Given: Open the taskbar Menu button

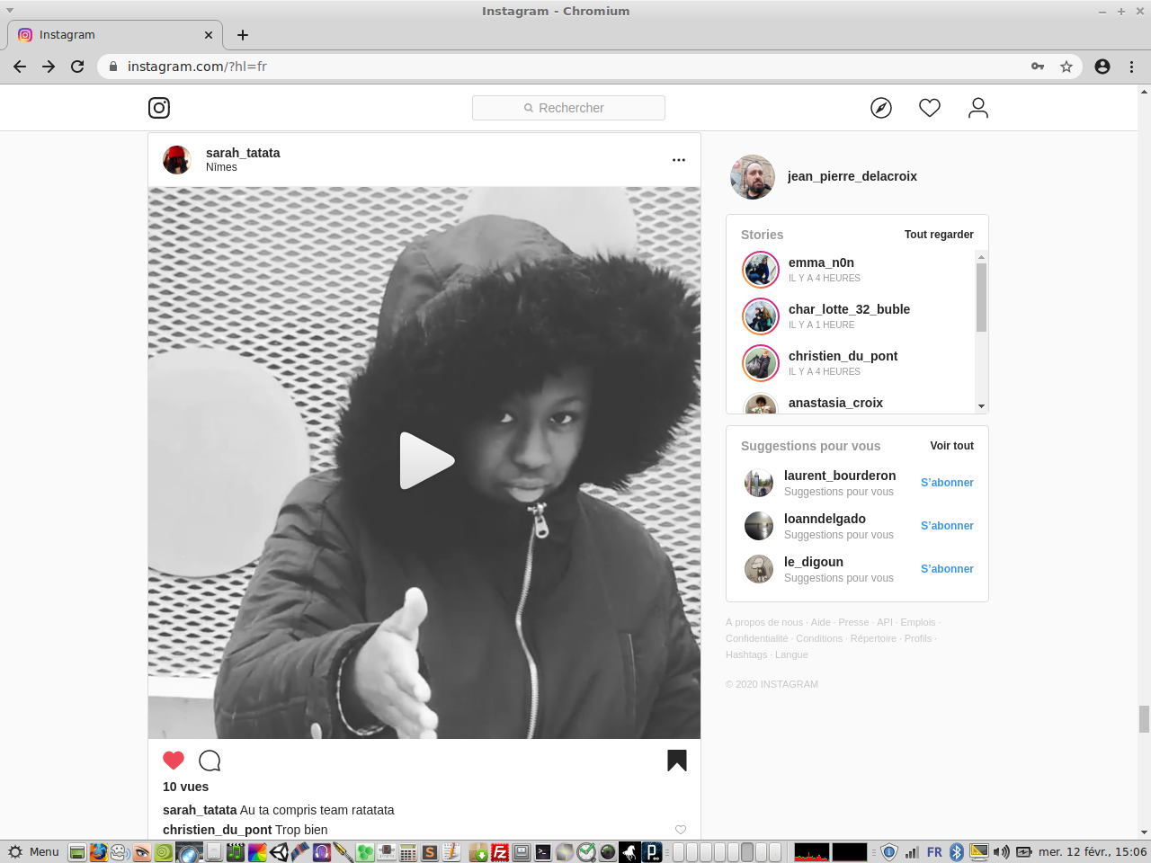Looking at the screenshot, I should coord(34,852).
